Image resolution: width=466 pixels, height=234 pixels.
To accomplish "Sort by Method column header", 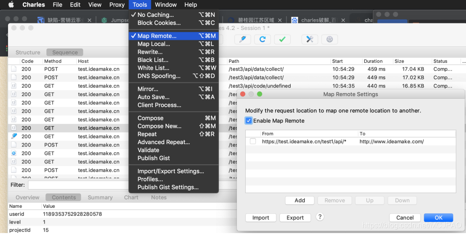I will tap(53, 61).
